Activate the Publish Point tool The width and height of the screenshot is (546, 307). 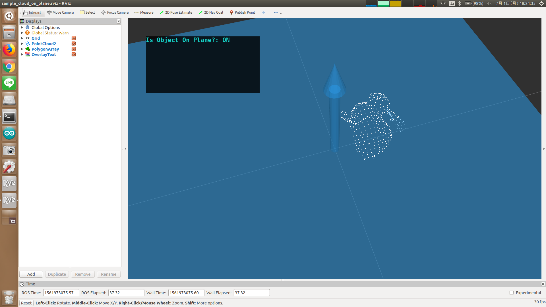point(242,13)
